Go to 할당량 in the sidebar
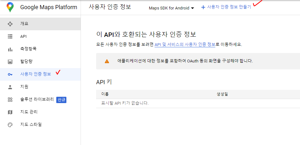 pos(40,62)
